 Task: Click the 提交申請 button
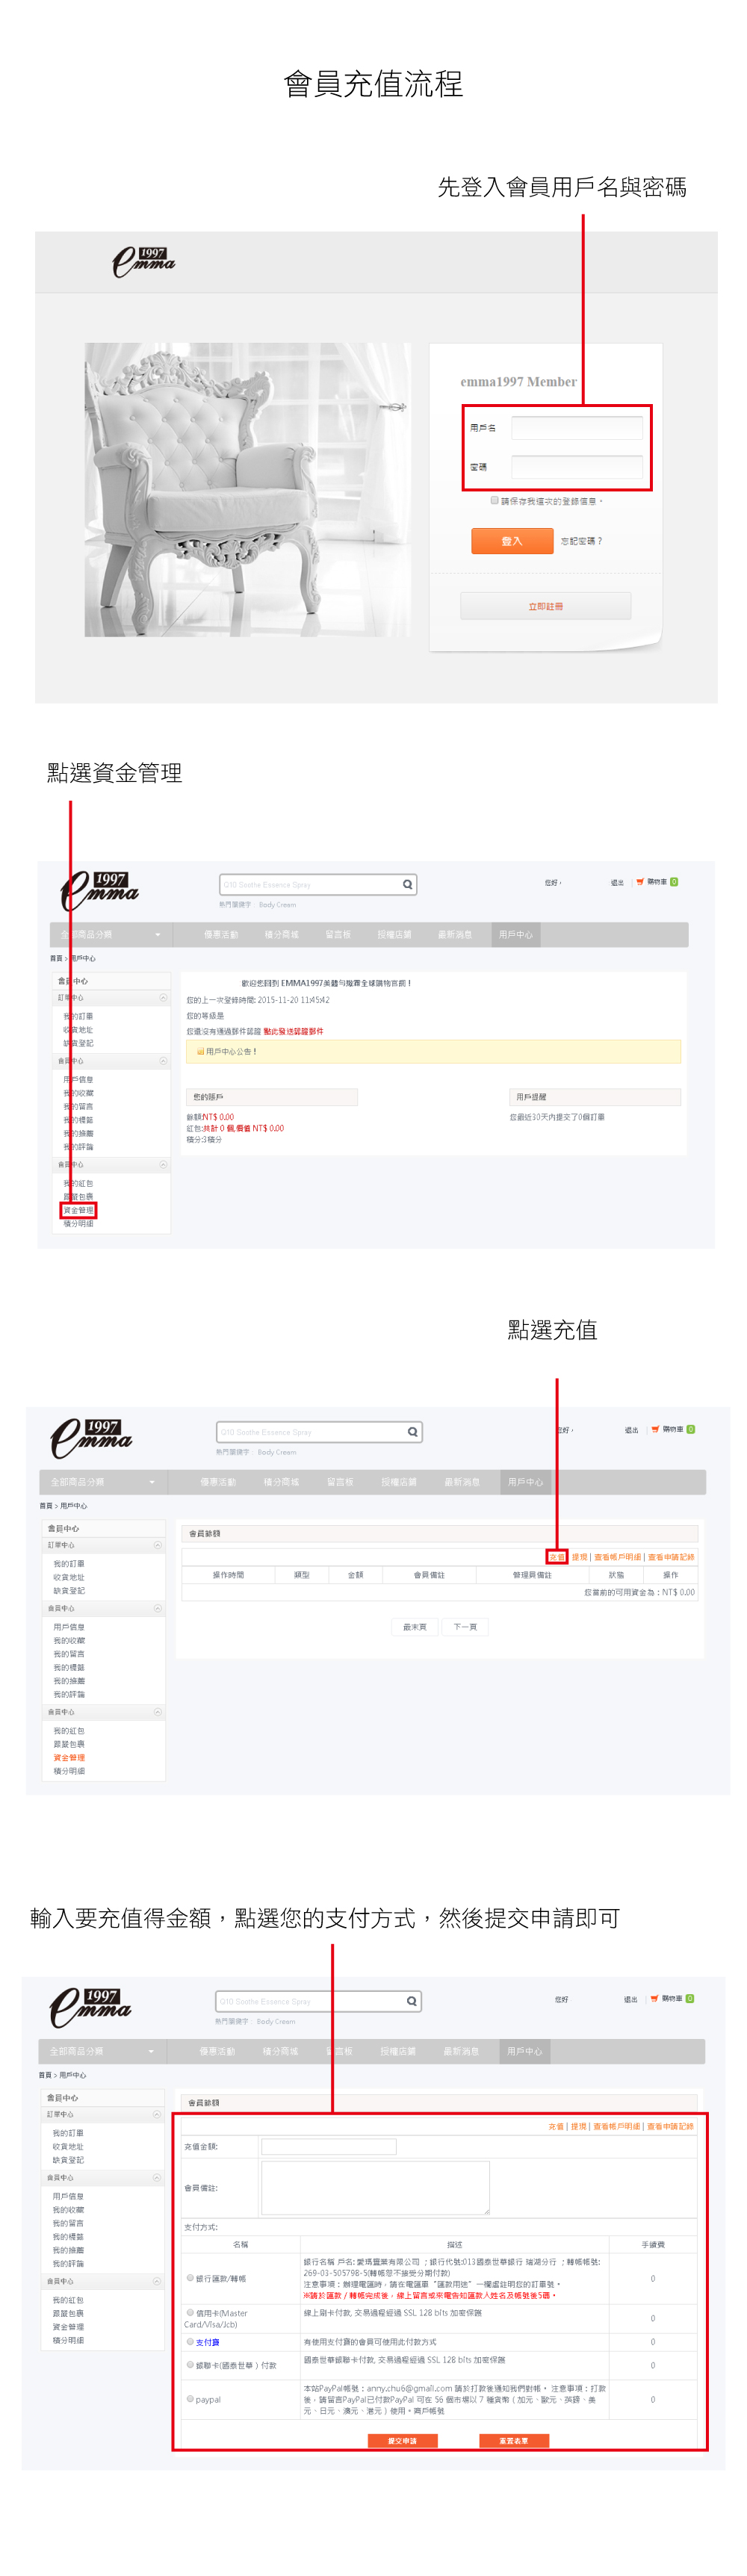[402, 2440]
